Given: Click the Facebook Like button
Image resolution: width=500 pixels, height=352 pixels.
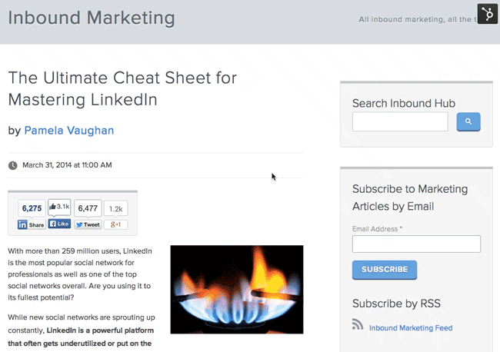Looking at the screenshot, I should click(x=59, y=224).
